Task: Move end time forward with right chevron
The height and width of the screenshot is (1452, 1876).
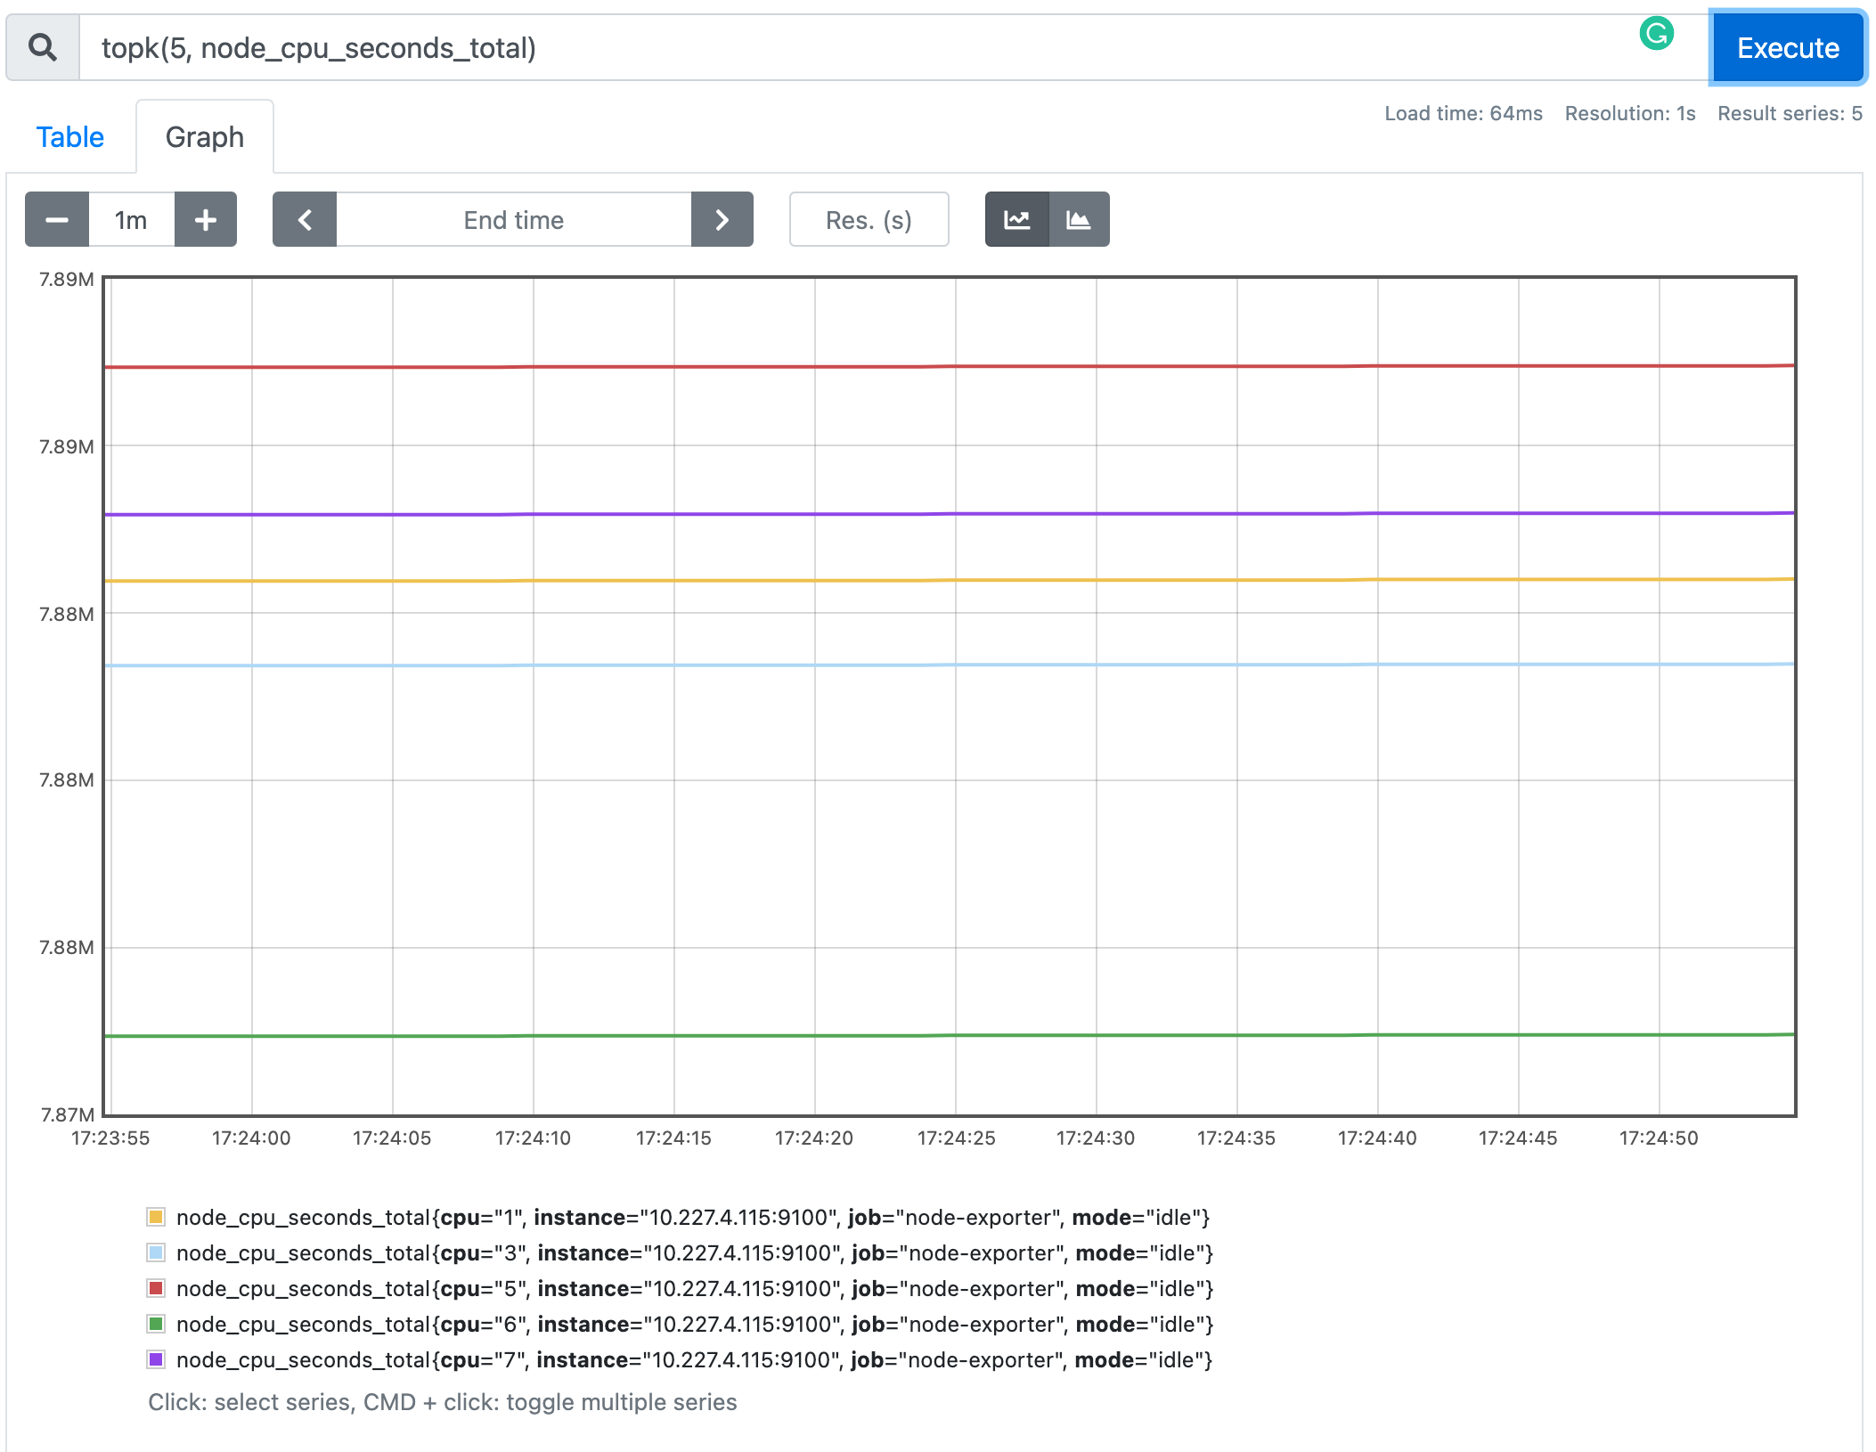Action: 722,219
